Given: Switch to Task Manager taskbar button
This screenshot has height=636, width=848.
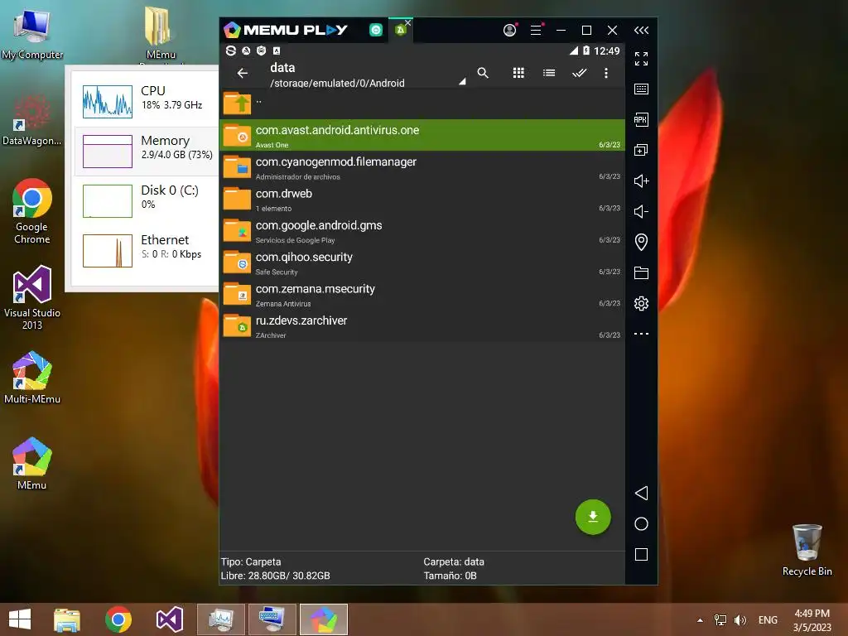Looking at the screenshot, I should tap(220, 619).
